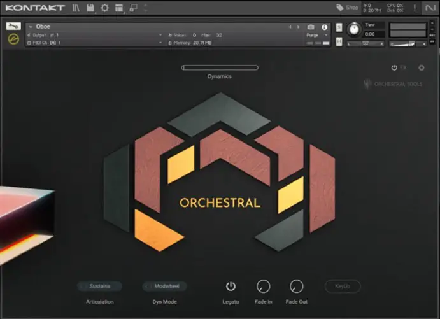Toggle the Legato power button

pyautogui.click(x=231, y=287)
